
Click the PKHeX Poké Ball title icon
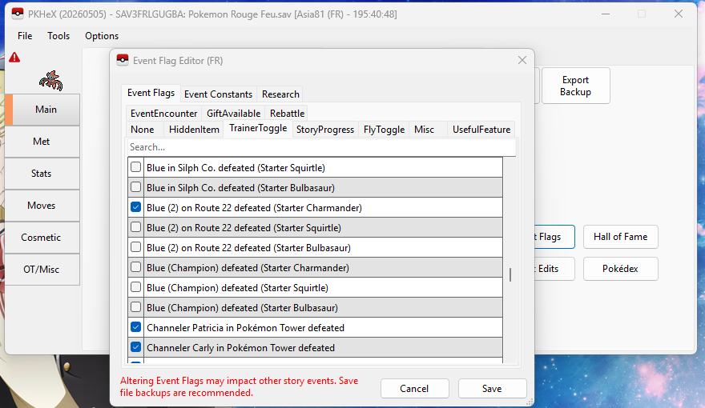(18, 14)
